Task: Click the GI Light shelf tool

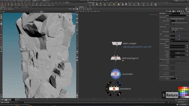Action: point(126,5)
